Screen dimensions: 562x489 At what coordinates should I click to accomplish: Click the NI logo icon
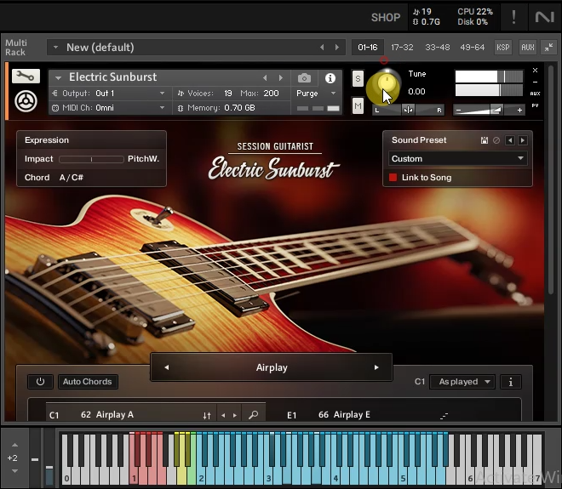click(544, 17)
